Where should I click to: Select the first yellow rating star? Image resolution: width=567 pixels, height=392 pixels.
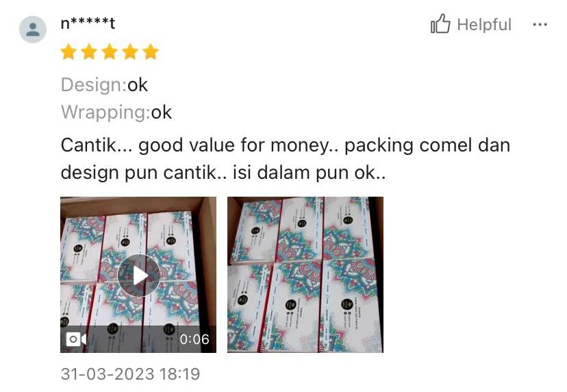[68, 52]
